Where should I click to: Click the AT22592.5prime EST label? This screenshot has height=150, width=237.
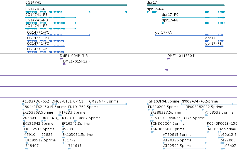point(177,146)
